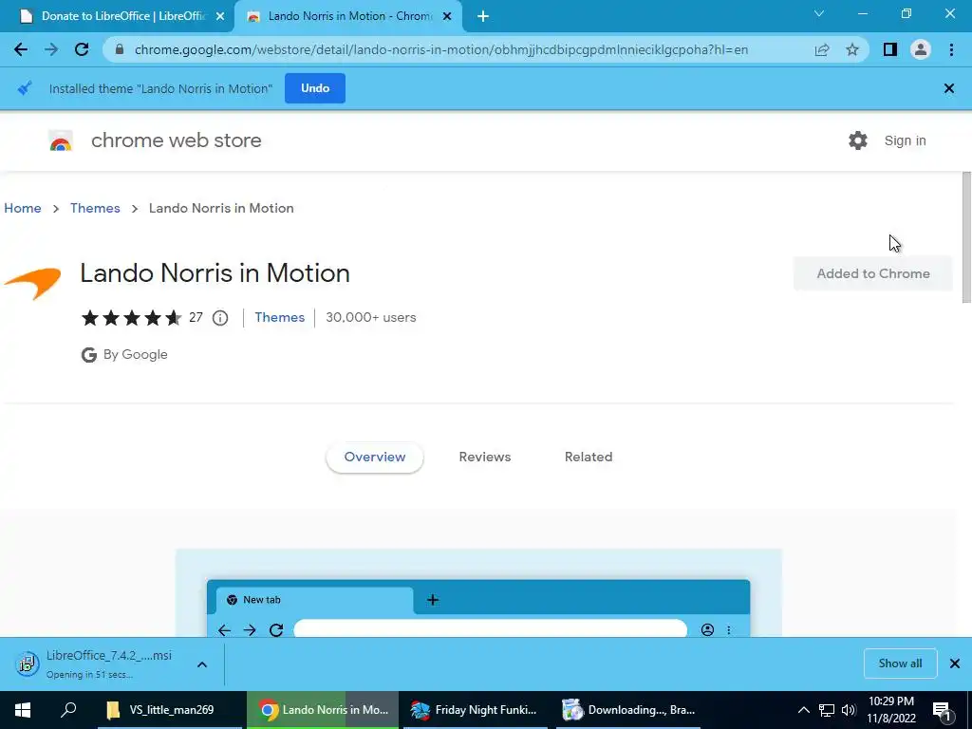Click the orange McLaren theme logo

[32, 283]
